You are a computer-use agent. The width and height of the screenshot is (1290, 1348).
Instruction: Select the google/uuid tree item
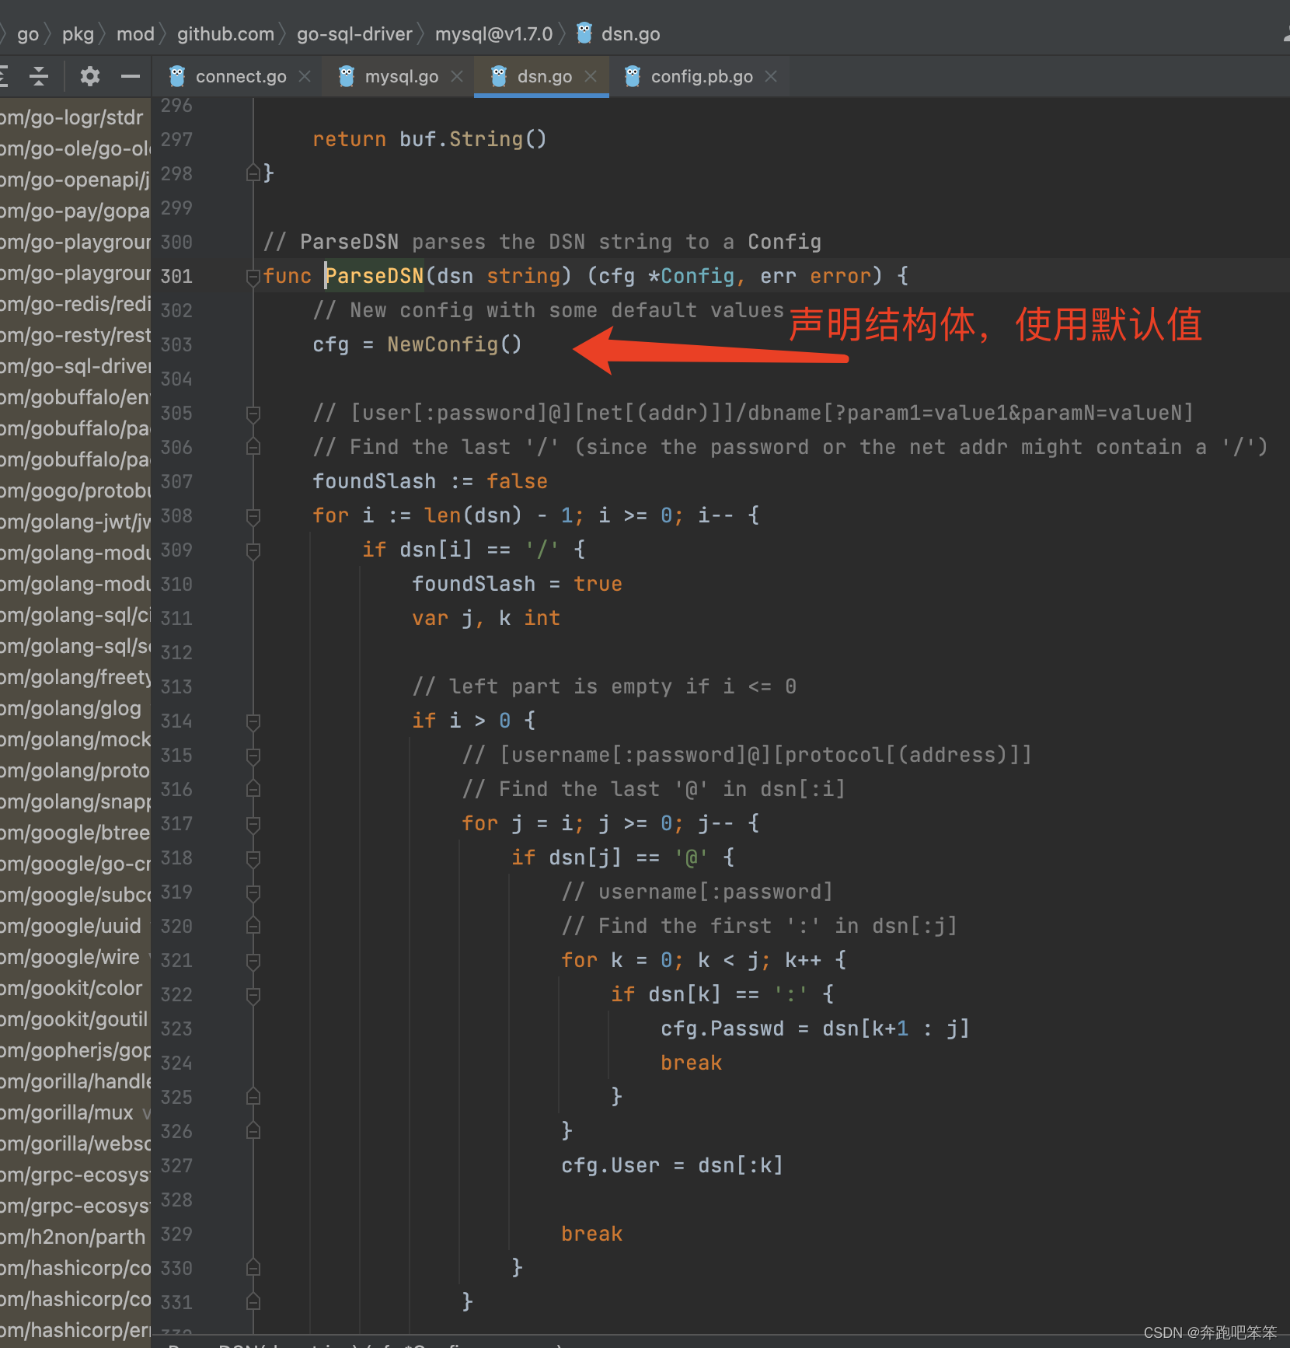tap(75, 926)
